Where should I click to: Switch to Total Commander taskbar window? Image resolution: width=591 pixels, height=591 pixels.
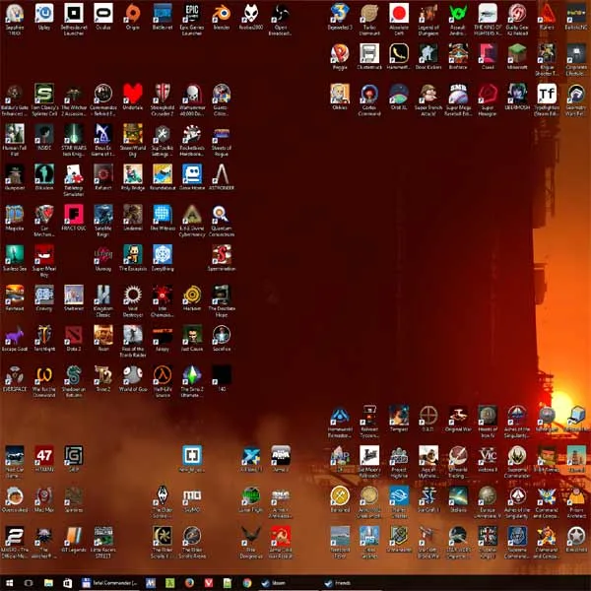(109, 583)
